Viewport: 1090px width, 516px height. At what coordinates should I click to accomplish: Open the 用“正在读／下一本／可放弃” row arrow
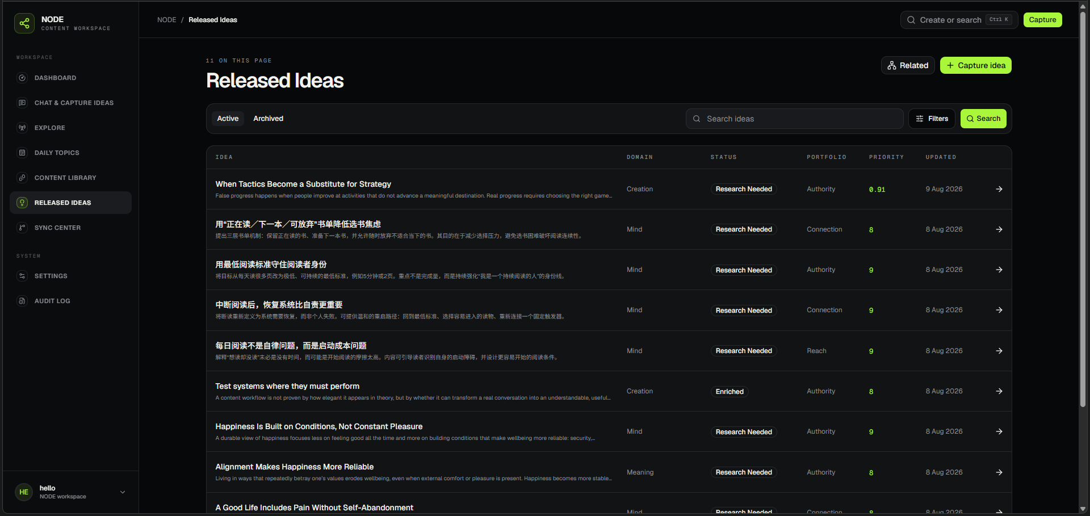point(999,229)
